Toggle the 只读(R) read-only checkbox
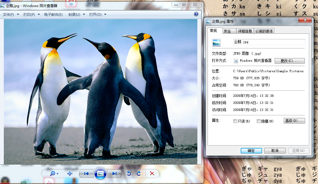The image size is (318, 184). 235,121
